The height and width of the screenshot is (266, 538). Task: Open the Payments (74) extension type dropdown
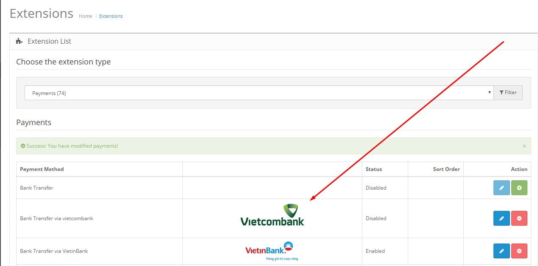259,93
